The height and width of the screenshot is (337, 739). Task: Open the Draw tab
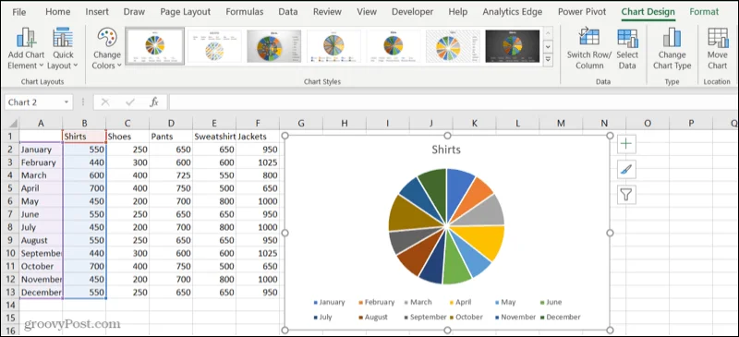click(134, 12)
